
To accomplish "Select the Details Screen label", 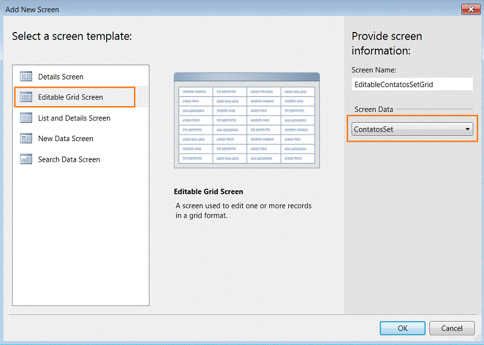I will (61, 77).
